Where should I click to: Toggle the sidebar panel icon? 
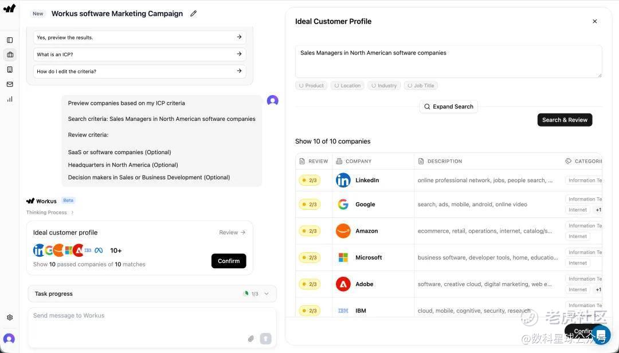pyautogui.click(x=10, y=40)
